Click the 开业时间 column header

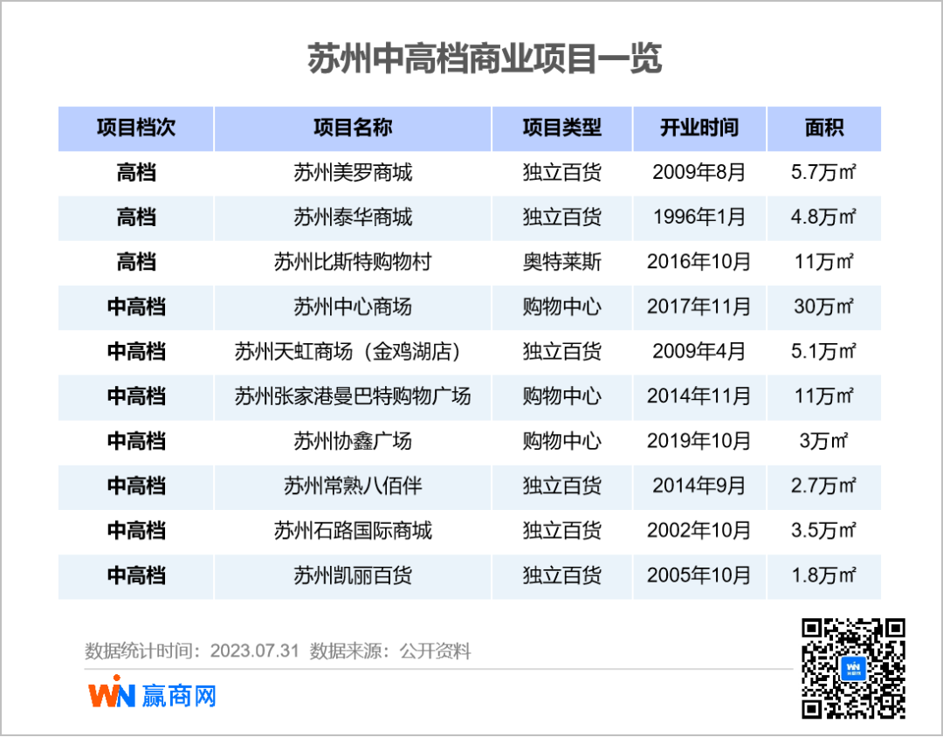click(699, 128)
